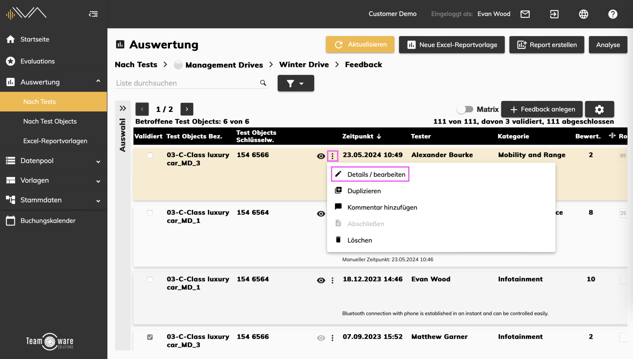
Task: Toggle eye icon for Matthew Garner row
Action: pyautogui.click(x=321, y=338)
